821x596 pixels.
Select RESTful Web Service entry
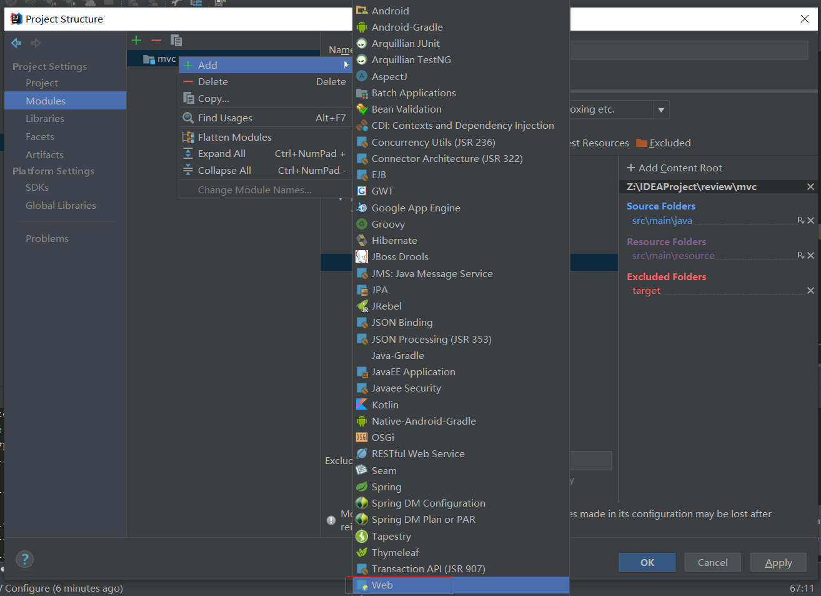coord(461,453)
